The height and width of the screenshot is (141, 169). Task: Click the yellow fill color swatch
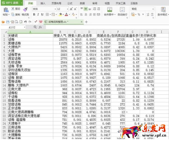(60, 14)
